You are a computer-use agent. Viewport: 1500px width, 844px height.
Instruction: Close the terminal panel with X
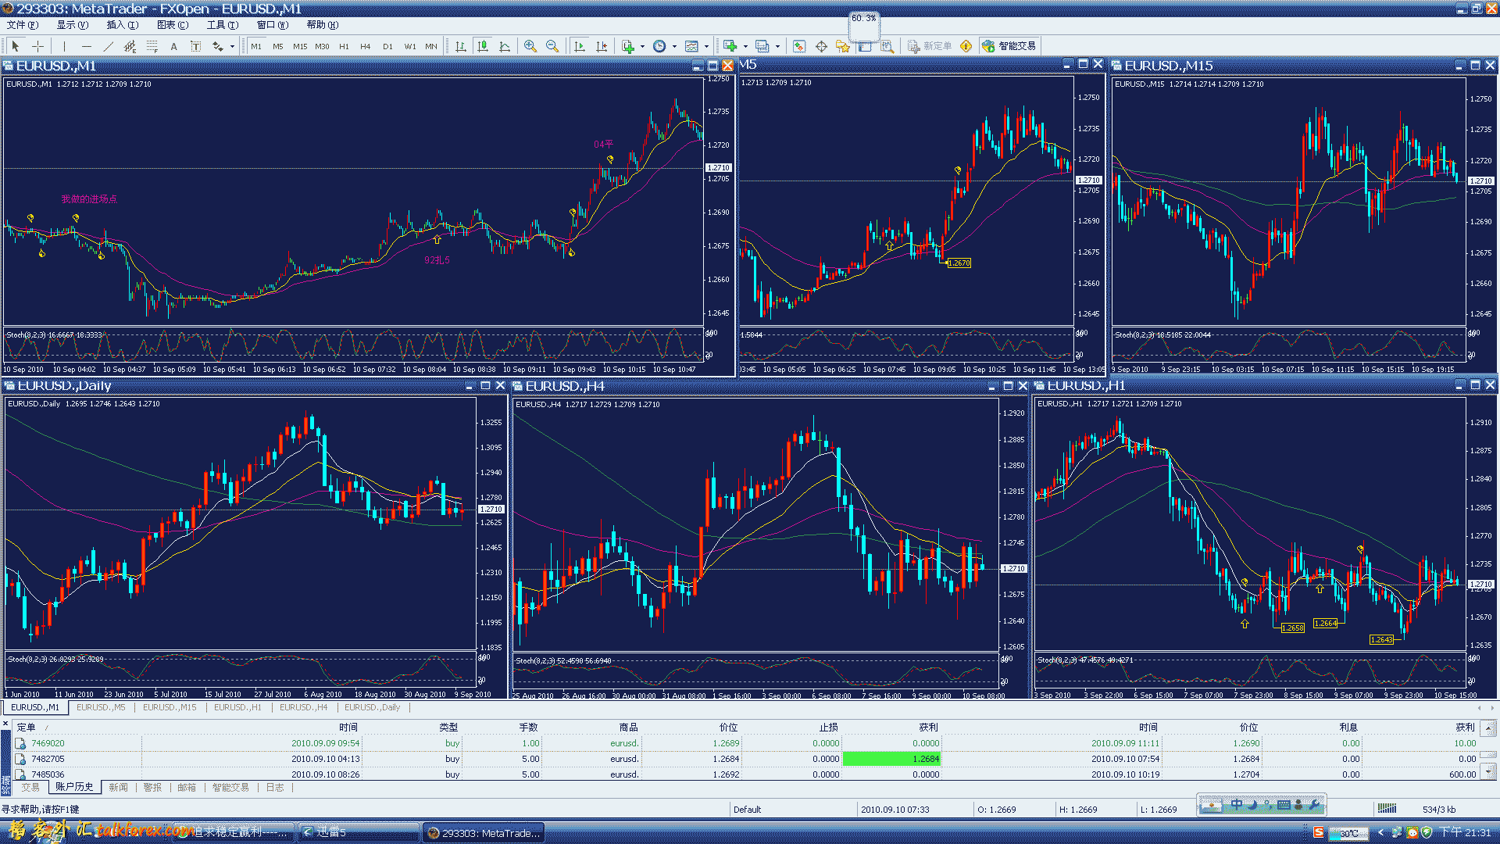pyautogui.click(x=5, y=724)
